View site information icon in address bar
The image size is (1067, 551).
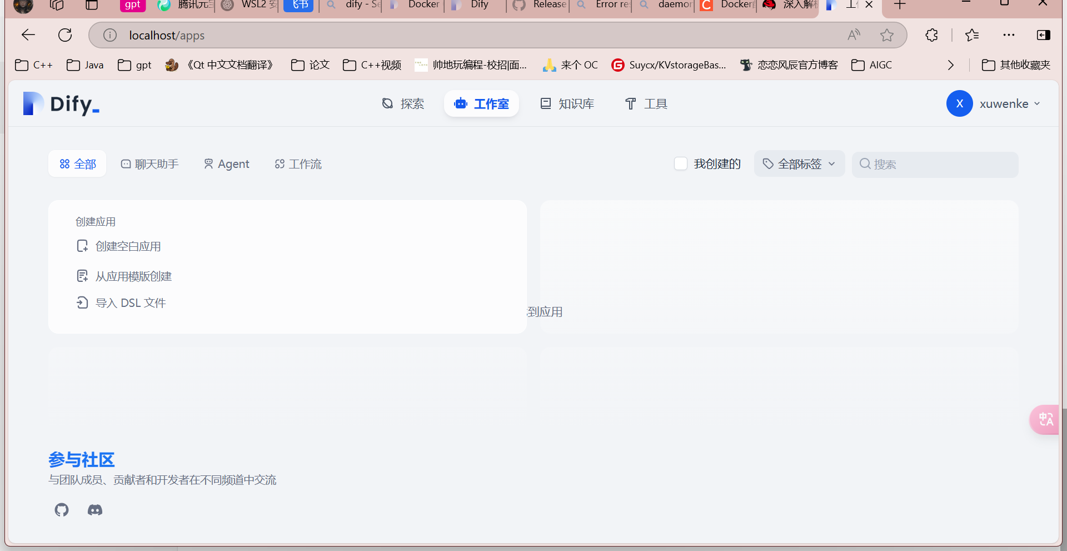point(110,35)
